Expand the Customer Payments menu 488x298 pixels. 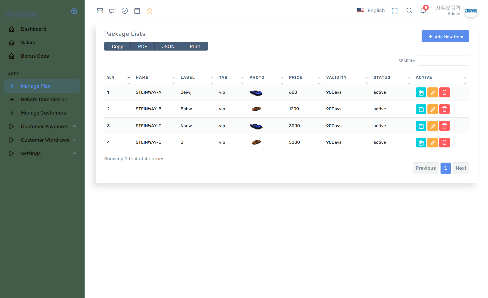[x=74, y=126]
